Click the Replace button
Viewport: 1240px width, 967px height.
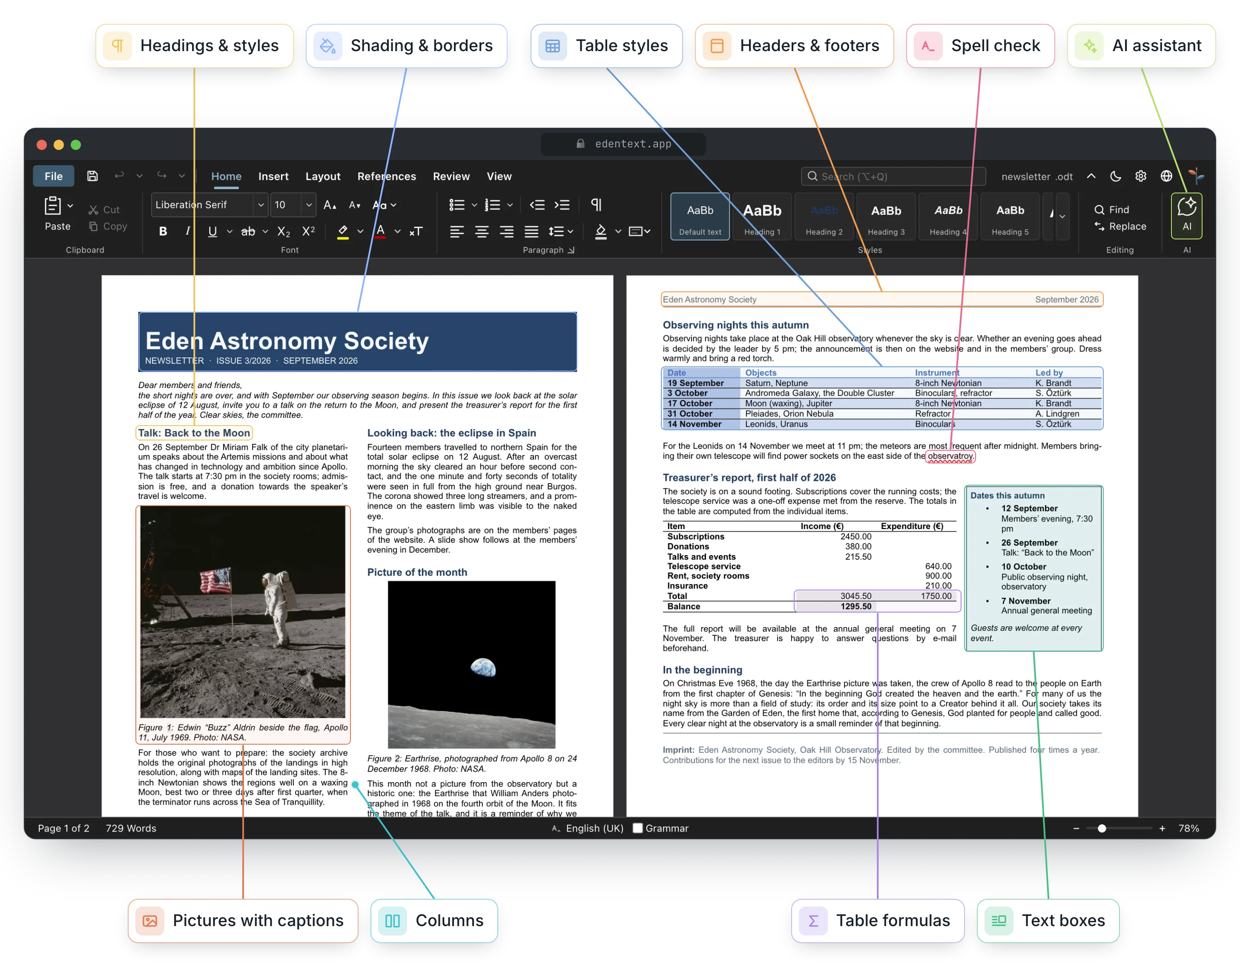pyautogui.click(x=1120, y=226)
